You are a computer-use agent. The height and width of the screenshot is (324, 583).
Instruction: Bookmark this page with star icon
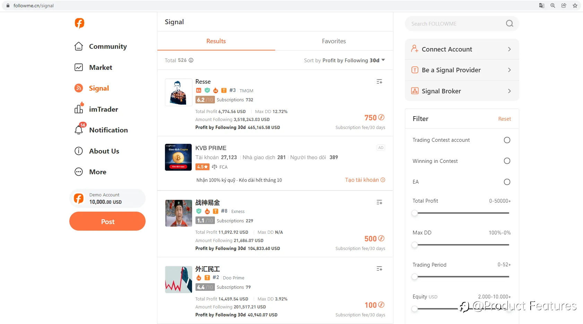(x=575, y=6)
